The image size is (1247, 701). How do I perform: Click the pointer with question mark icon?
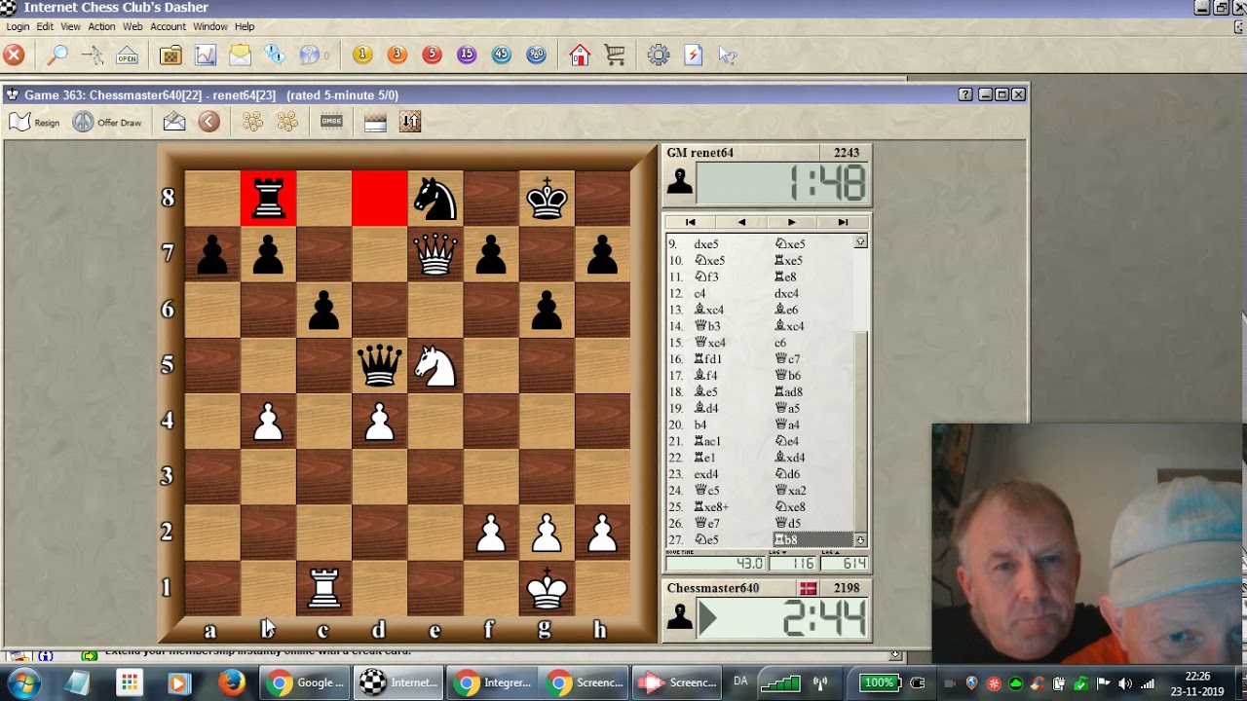click(x=728, y=55)
